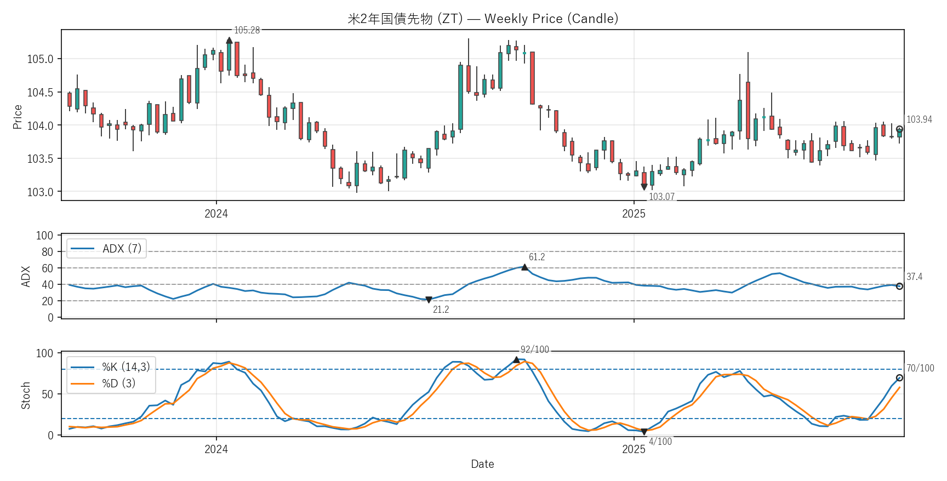Click the 2024 tick label under price chart
Screen dimensions: 947x481
click(x=216, y=214)
